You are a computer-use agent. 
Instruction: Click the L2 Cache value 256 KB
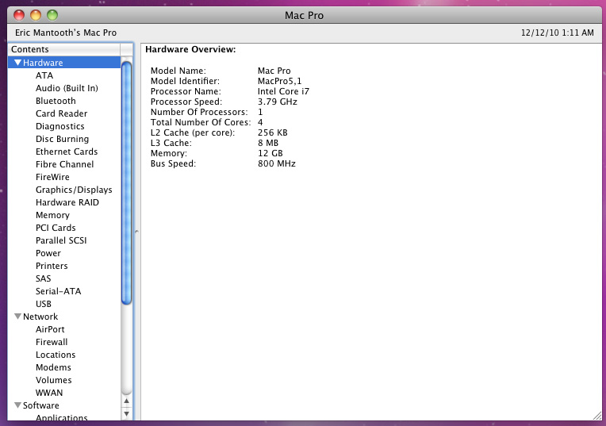click(x=273, y=132)
